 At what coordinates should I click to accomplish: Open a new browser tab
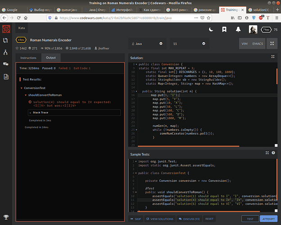[x=277, y=10]
